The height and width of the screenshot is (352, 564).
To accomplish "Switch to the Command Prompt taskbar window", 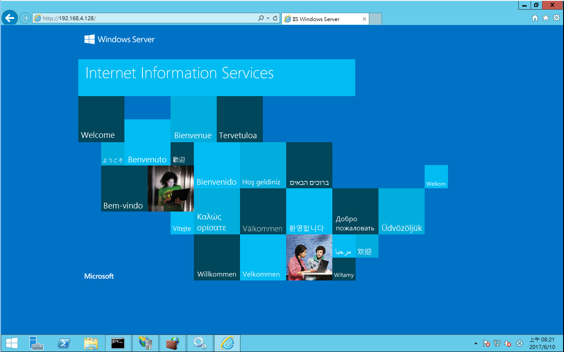I will click(118, 343).
